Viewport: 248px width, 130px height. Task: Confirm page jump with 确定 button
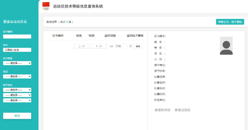click(138, 46)
